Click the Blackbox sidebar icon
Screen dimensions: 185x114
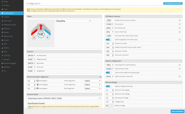(2, 67)
